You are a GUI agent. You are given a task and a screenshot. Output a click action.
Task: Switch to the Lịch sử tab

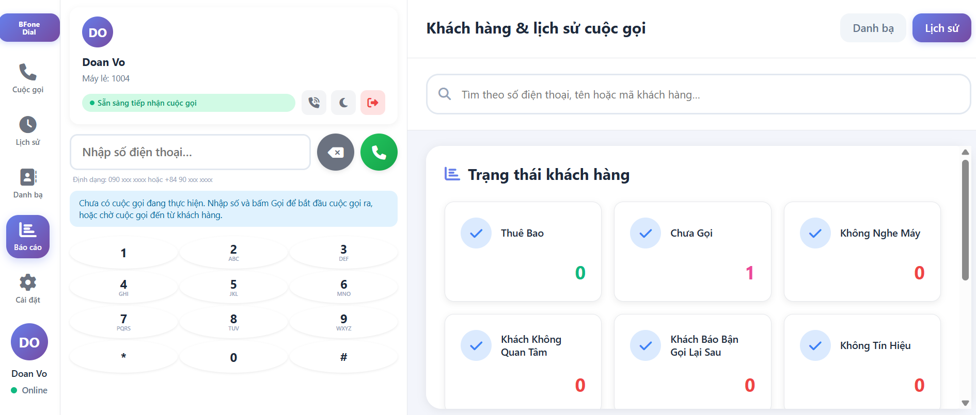coord(941,28)
